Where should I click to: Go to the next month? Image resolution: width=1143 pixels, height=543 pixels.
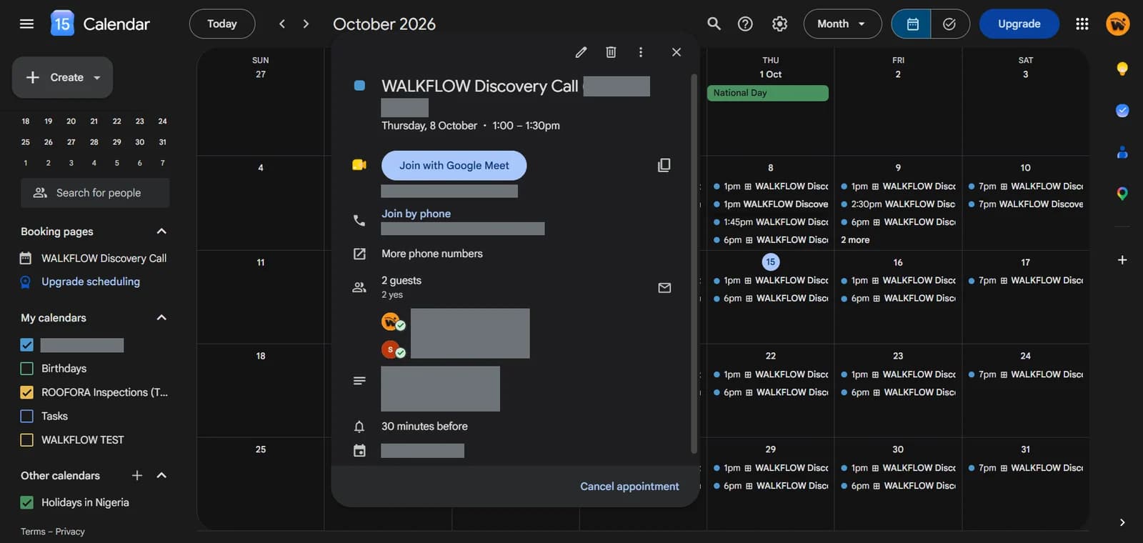(x=306, y=24)
